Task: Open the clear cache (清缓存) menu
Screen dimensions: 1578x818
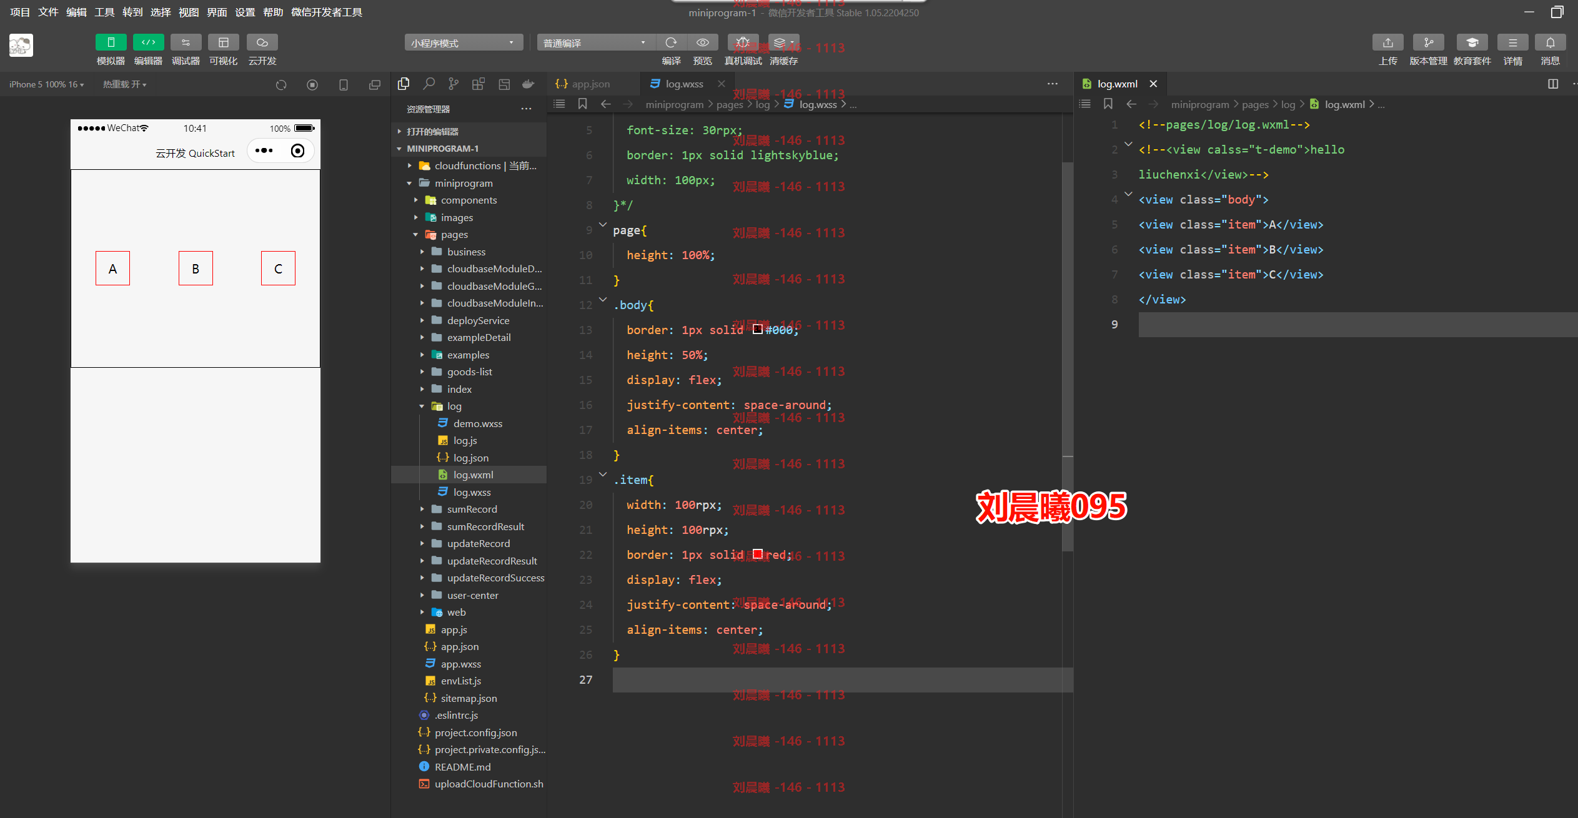Action: tap(783, 42)
